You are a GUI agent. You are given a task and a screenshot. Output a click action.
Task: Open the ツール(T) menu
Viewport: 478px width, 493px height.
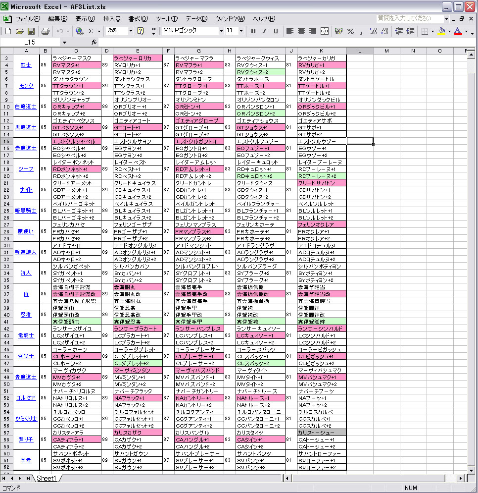tap(167, 18)
